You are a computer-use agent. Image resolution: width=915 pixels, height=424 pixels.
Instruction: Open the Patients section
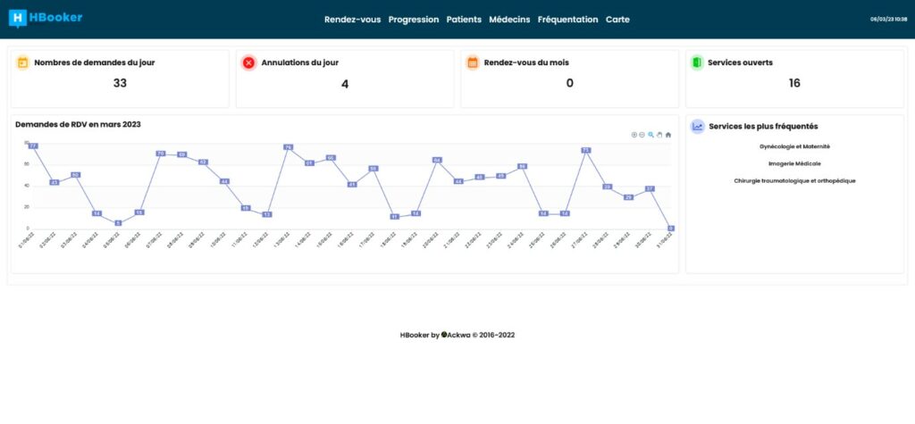[x=464, y=20]
